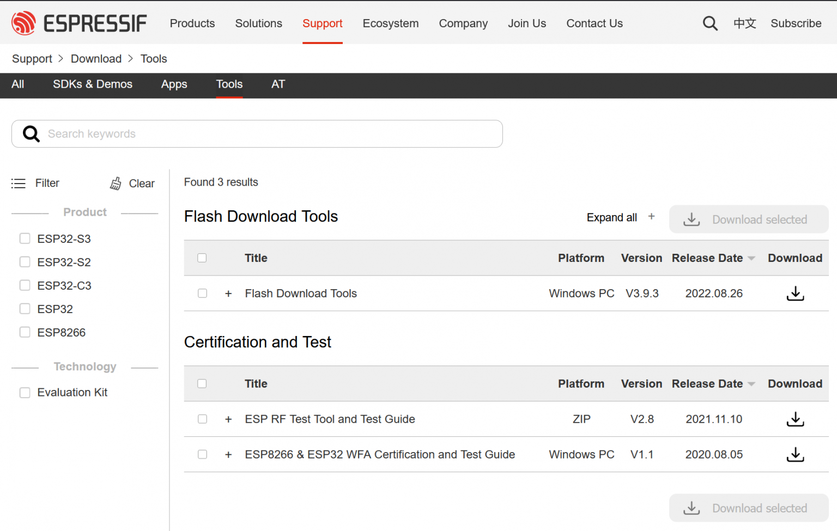This screenshot has height=531, width=837.
Task: Sort by Release Date using the arrow
Action: (751, 258)
